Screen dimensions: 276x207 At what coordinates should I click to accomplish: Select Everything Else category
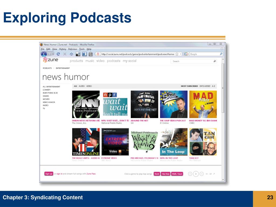[50, 93]
